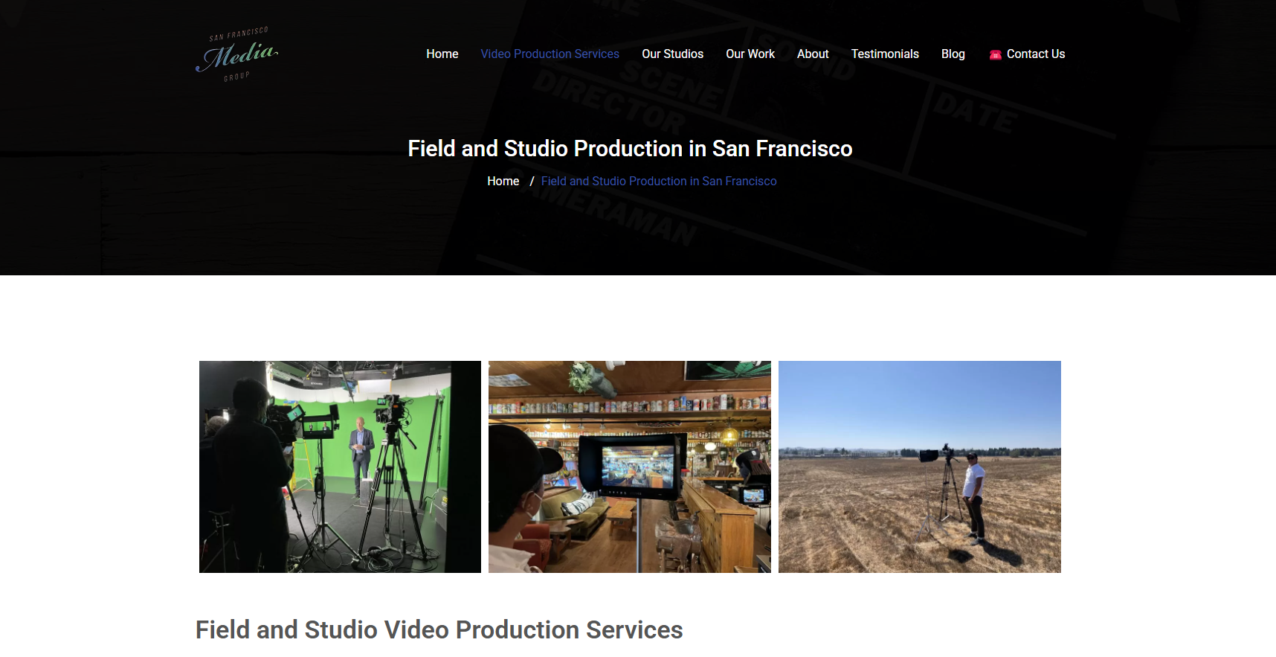Click the 'Field and Studio Production in San Francisco' title
This screenshot has height=657, width=1276.
630,148
